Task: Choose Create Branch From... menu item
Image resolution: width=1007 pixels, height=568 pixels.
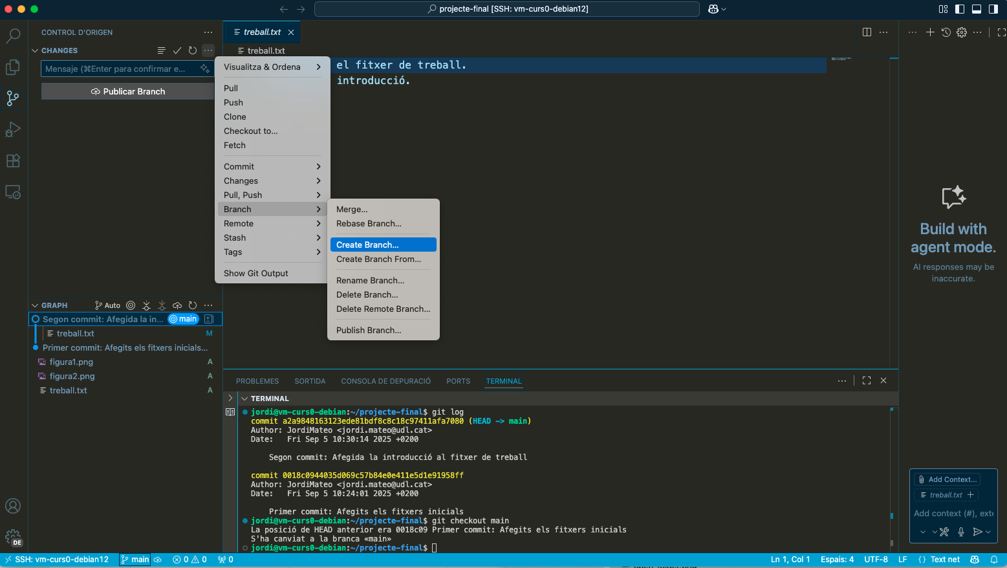Action: pos(384,259)
